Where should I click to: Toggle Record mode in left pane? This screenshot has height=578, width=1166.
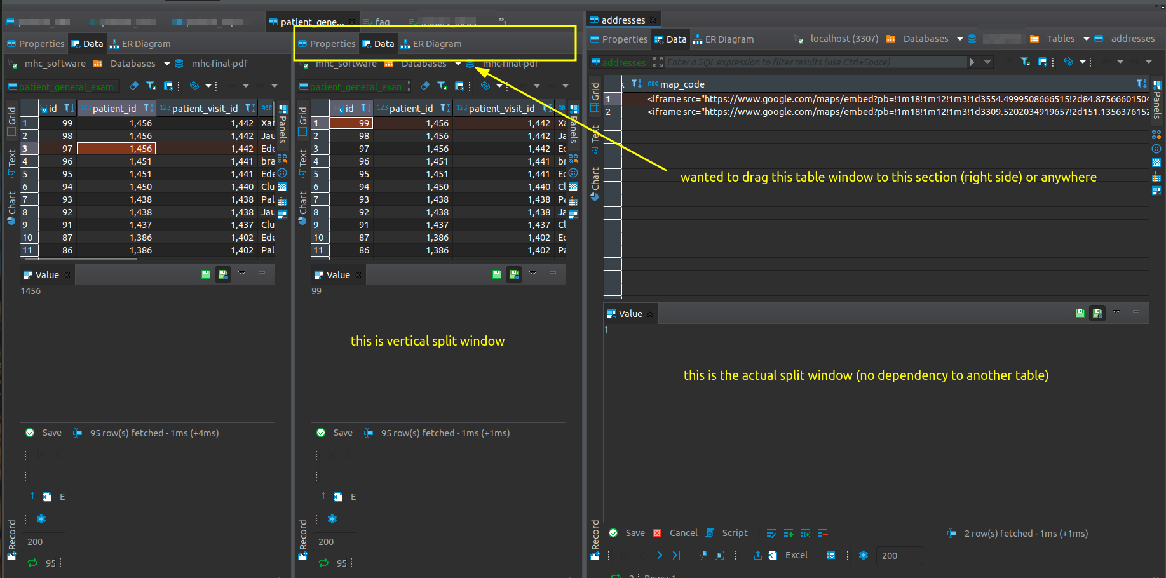[11, 539]
